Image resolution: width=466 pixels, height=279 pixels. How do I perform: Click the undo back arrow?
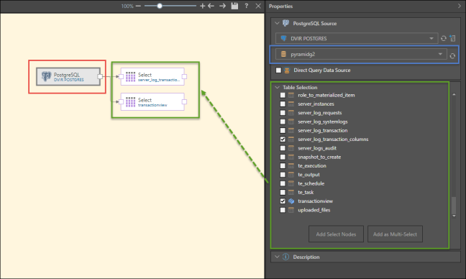(211, 6)
